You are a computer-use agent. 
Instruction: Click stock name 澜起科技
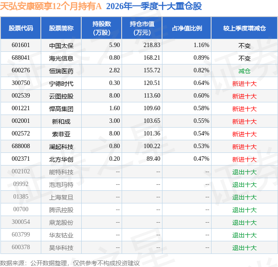[x=61, y=147]
